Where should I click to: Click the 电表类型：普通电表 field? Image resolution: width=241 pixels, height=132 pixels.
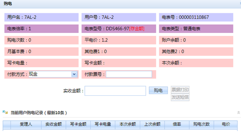[196, 29]
